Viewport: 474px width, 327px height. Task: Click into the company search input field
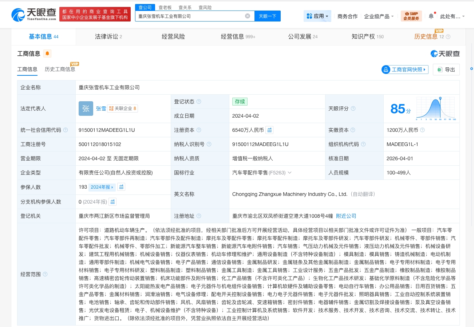[189, 16]
